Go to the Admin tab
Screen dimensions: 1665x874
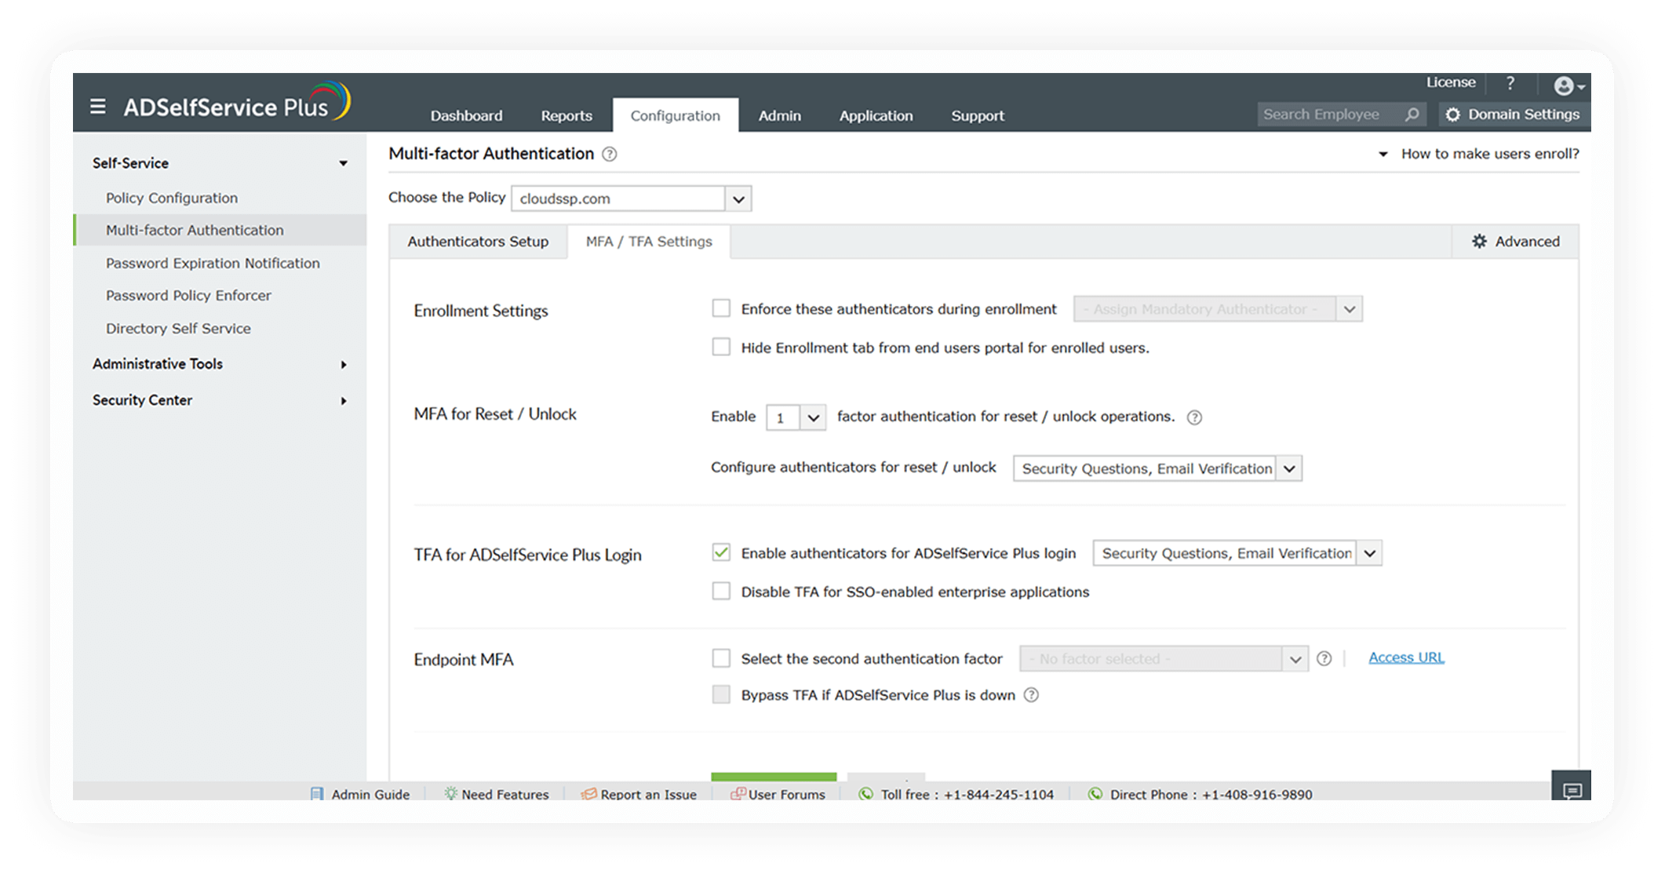pyautogui.click(x=779, y=115)
